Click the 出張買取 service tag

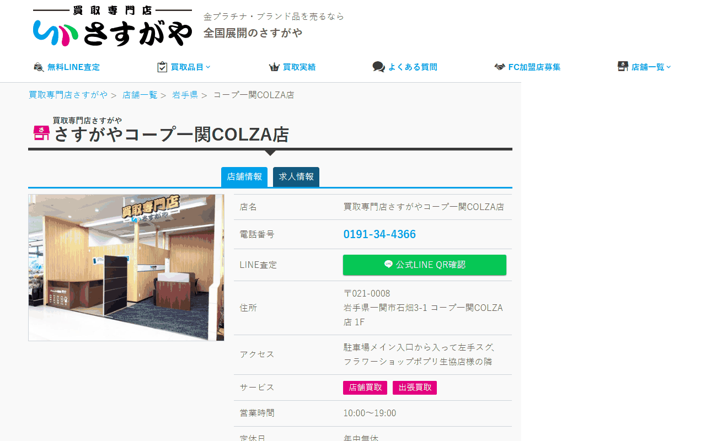click(415, 388)
